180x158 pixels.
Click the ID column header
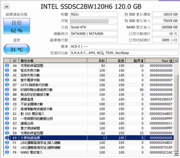point(14,61)
